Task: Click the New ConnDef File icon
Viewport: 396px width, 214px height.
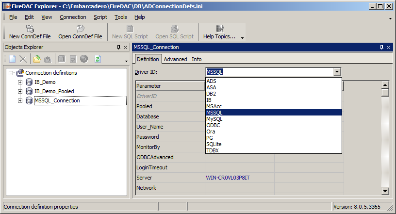Action: (30, 29)
